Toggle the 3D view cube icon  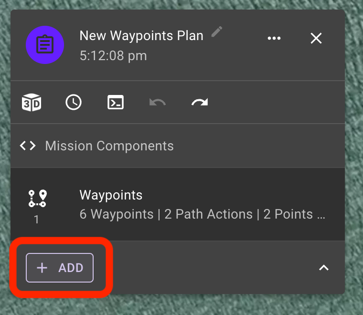32,103
